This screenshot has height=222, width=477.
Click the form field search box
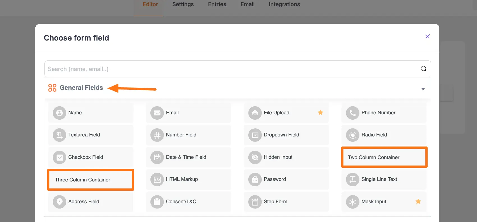[230, 69]
